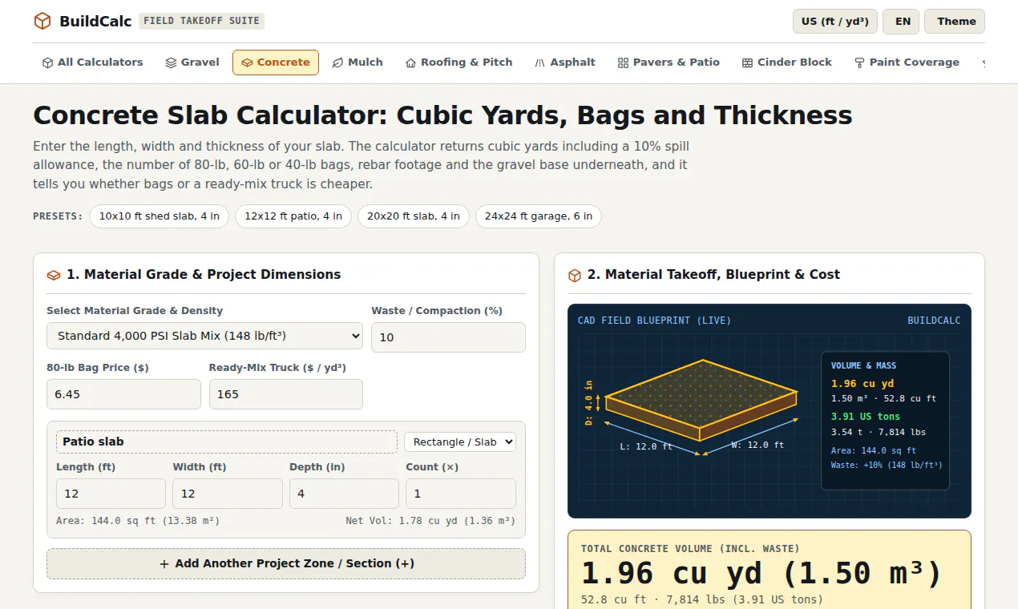Click the Width (ft) input
Viewport: 1018px width, 609px height.
point(228,494)
